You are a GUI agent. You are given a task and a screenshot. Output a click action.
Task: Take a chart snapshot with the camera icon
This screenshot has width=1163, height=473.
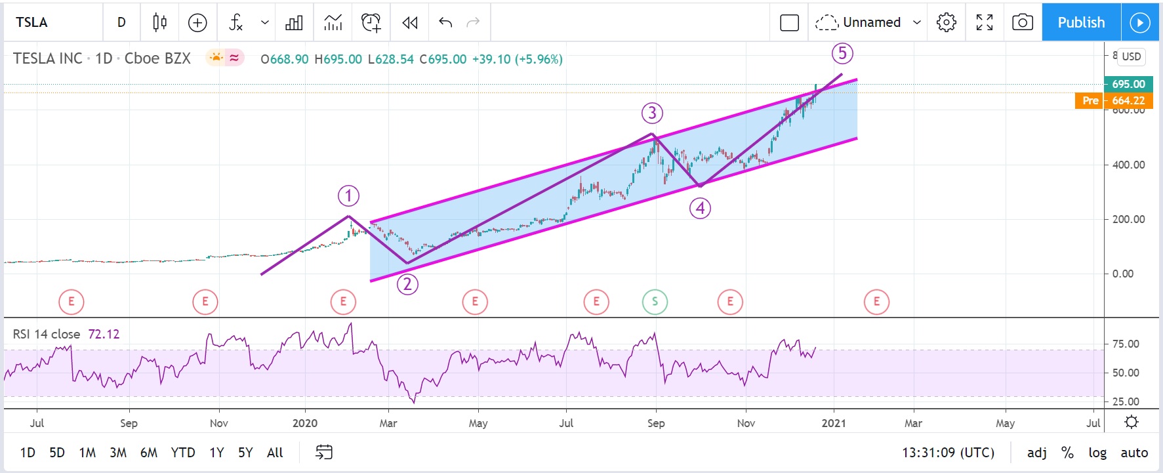tap(1023, 22)
